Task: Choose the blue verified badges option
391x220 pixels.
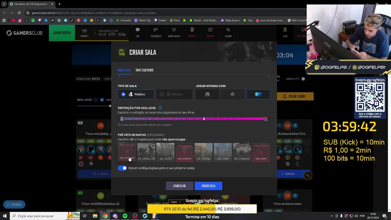Action: click(258, 94)
